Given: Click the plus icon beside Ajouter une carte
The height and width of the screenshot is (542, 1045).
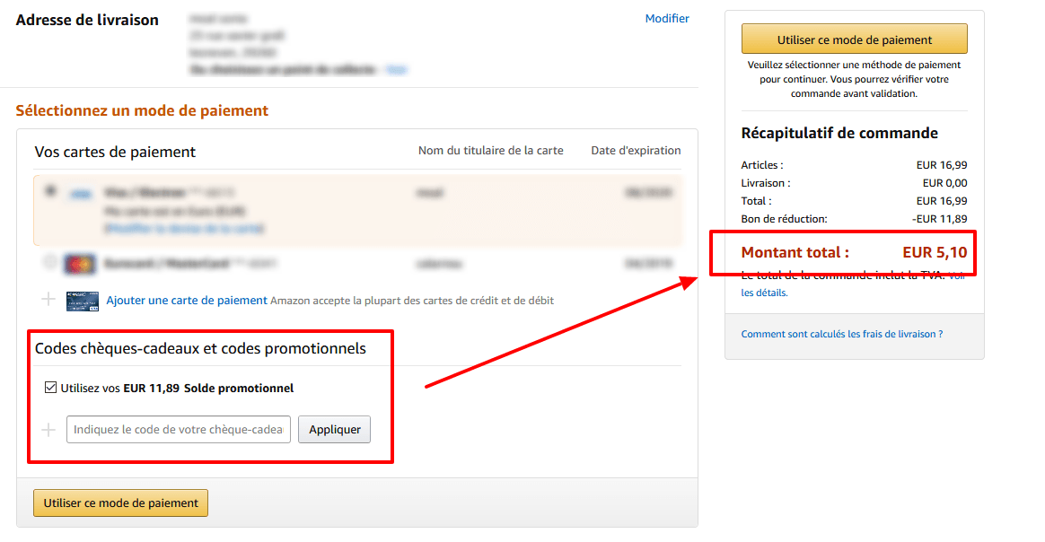Looking at the screenshot, I should click(x=48, y=298).
